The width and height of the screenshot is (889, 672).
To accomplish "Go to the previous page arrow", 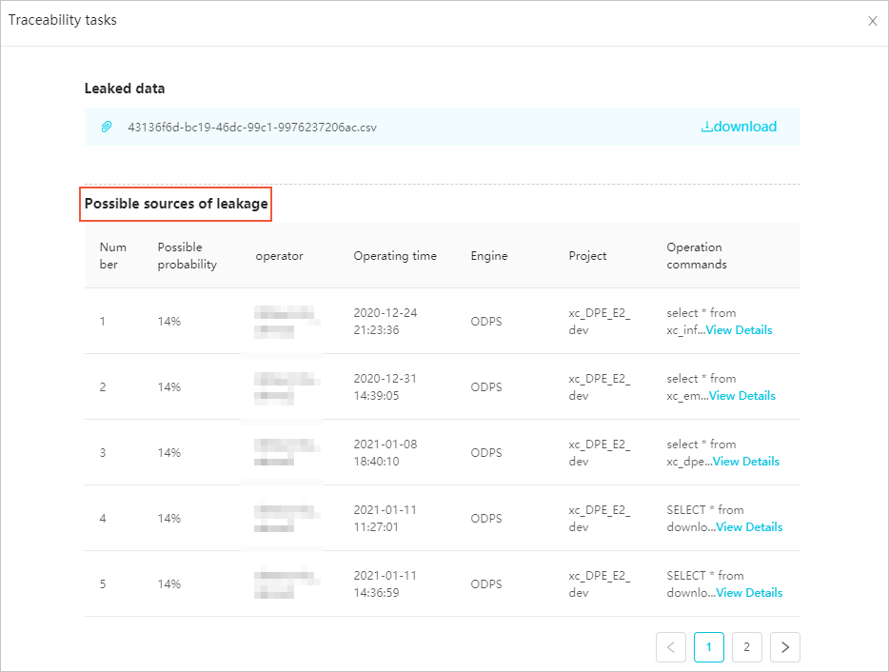I will 671,647.
